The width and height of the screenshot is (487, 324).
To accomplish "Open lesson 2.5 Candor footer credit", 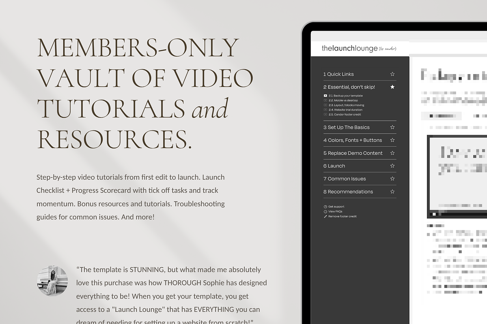I will pyautogui.click(x=342, y=115).
